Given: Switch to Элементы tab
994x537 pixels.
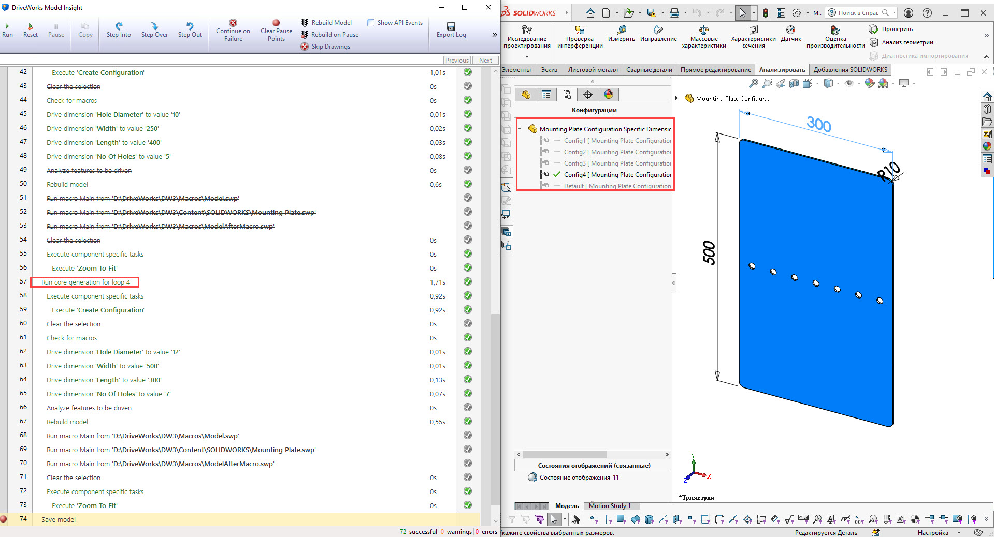Looking at the screenshot, I should point(516,70).
